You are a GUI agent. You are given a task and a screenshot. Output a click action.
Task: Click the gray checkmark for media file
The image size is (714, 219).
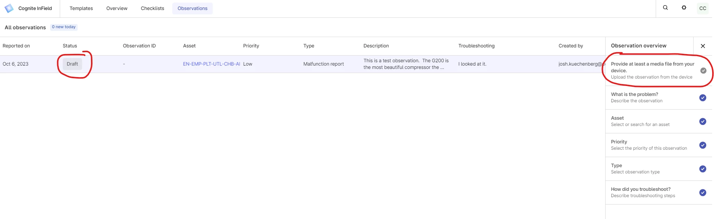703,70
